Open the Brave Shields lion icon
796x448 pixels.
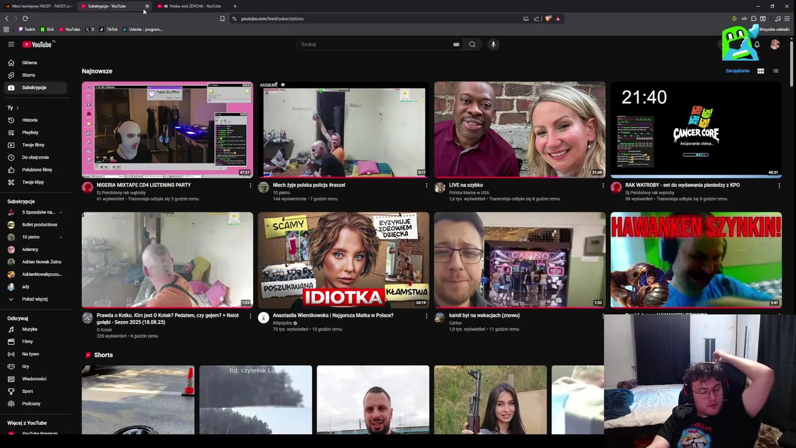click(548, 19)
